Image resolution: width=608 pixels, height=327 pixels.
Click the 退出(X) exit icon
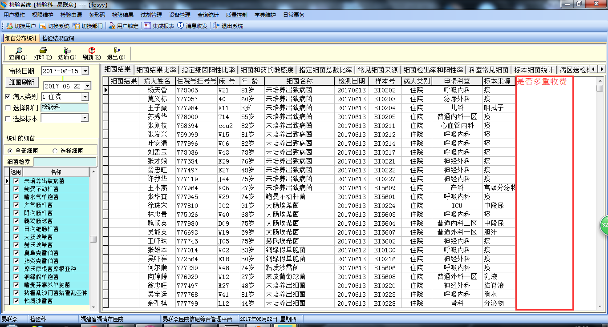pos(116,51)
